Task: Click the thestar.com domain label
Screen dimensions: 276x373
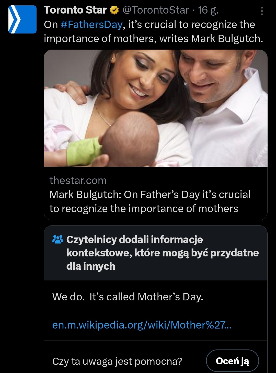Action: click(x=78, y=180)
